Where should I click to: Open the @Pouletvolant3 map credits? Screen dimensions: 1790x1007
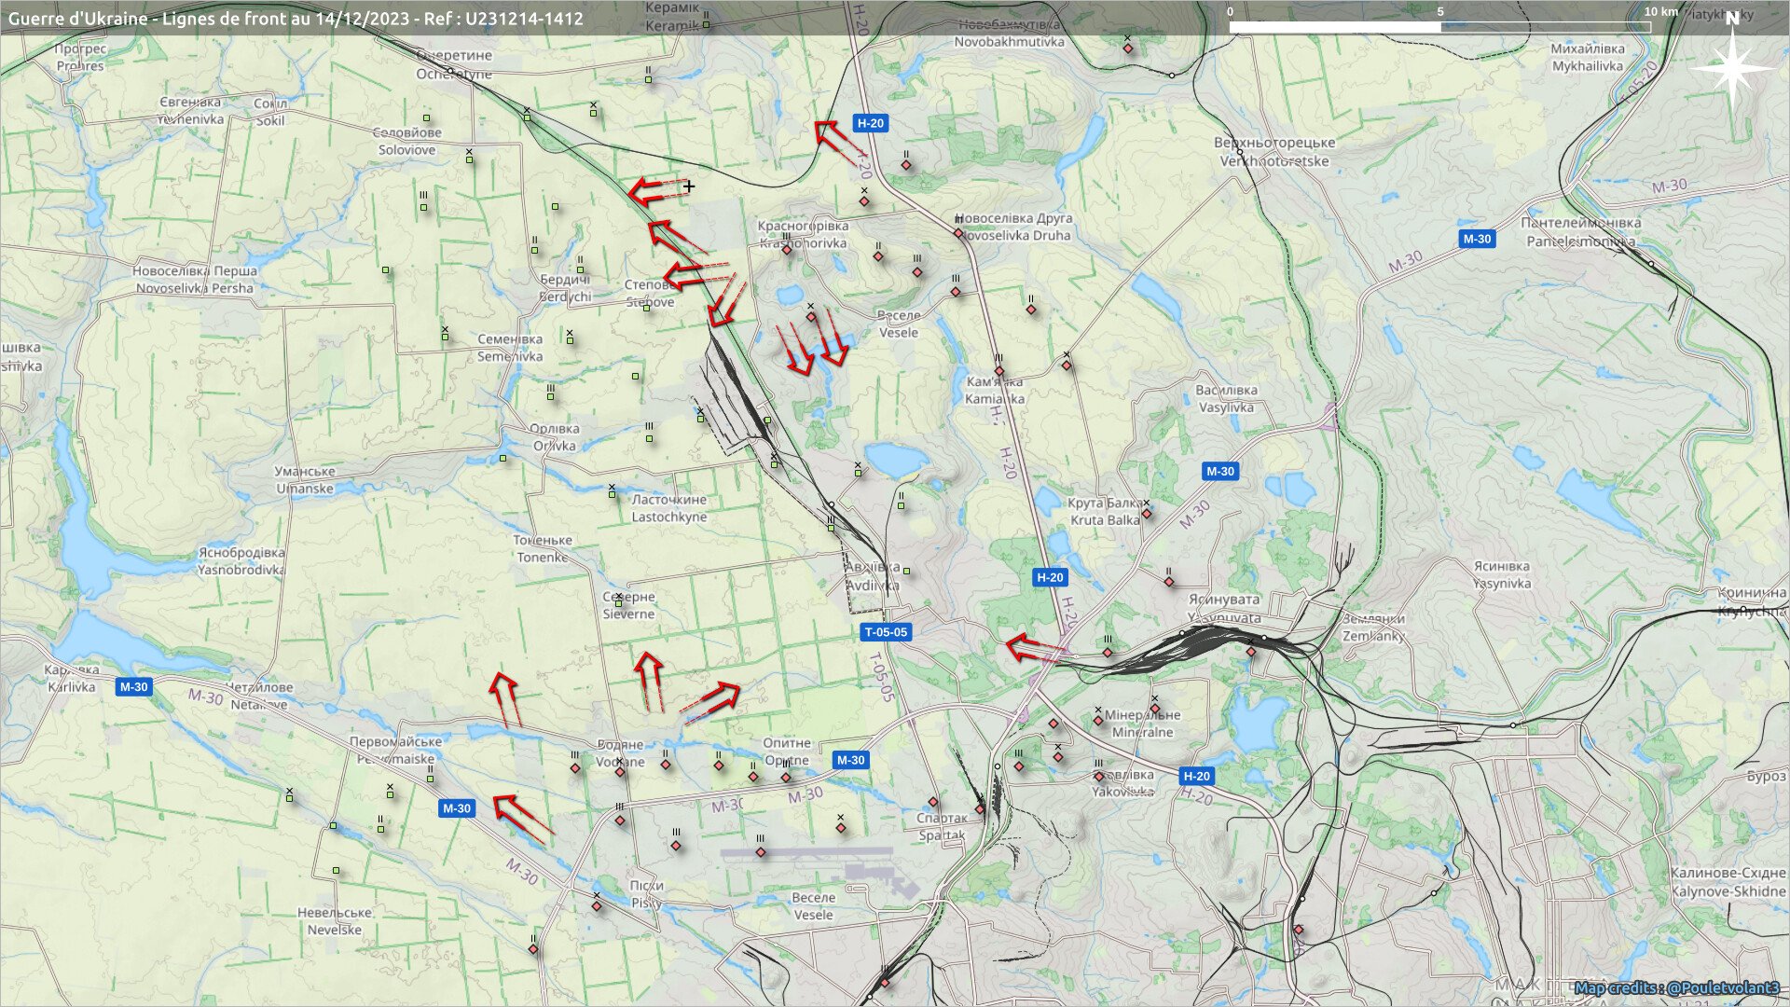(1677, 987)
